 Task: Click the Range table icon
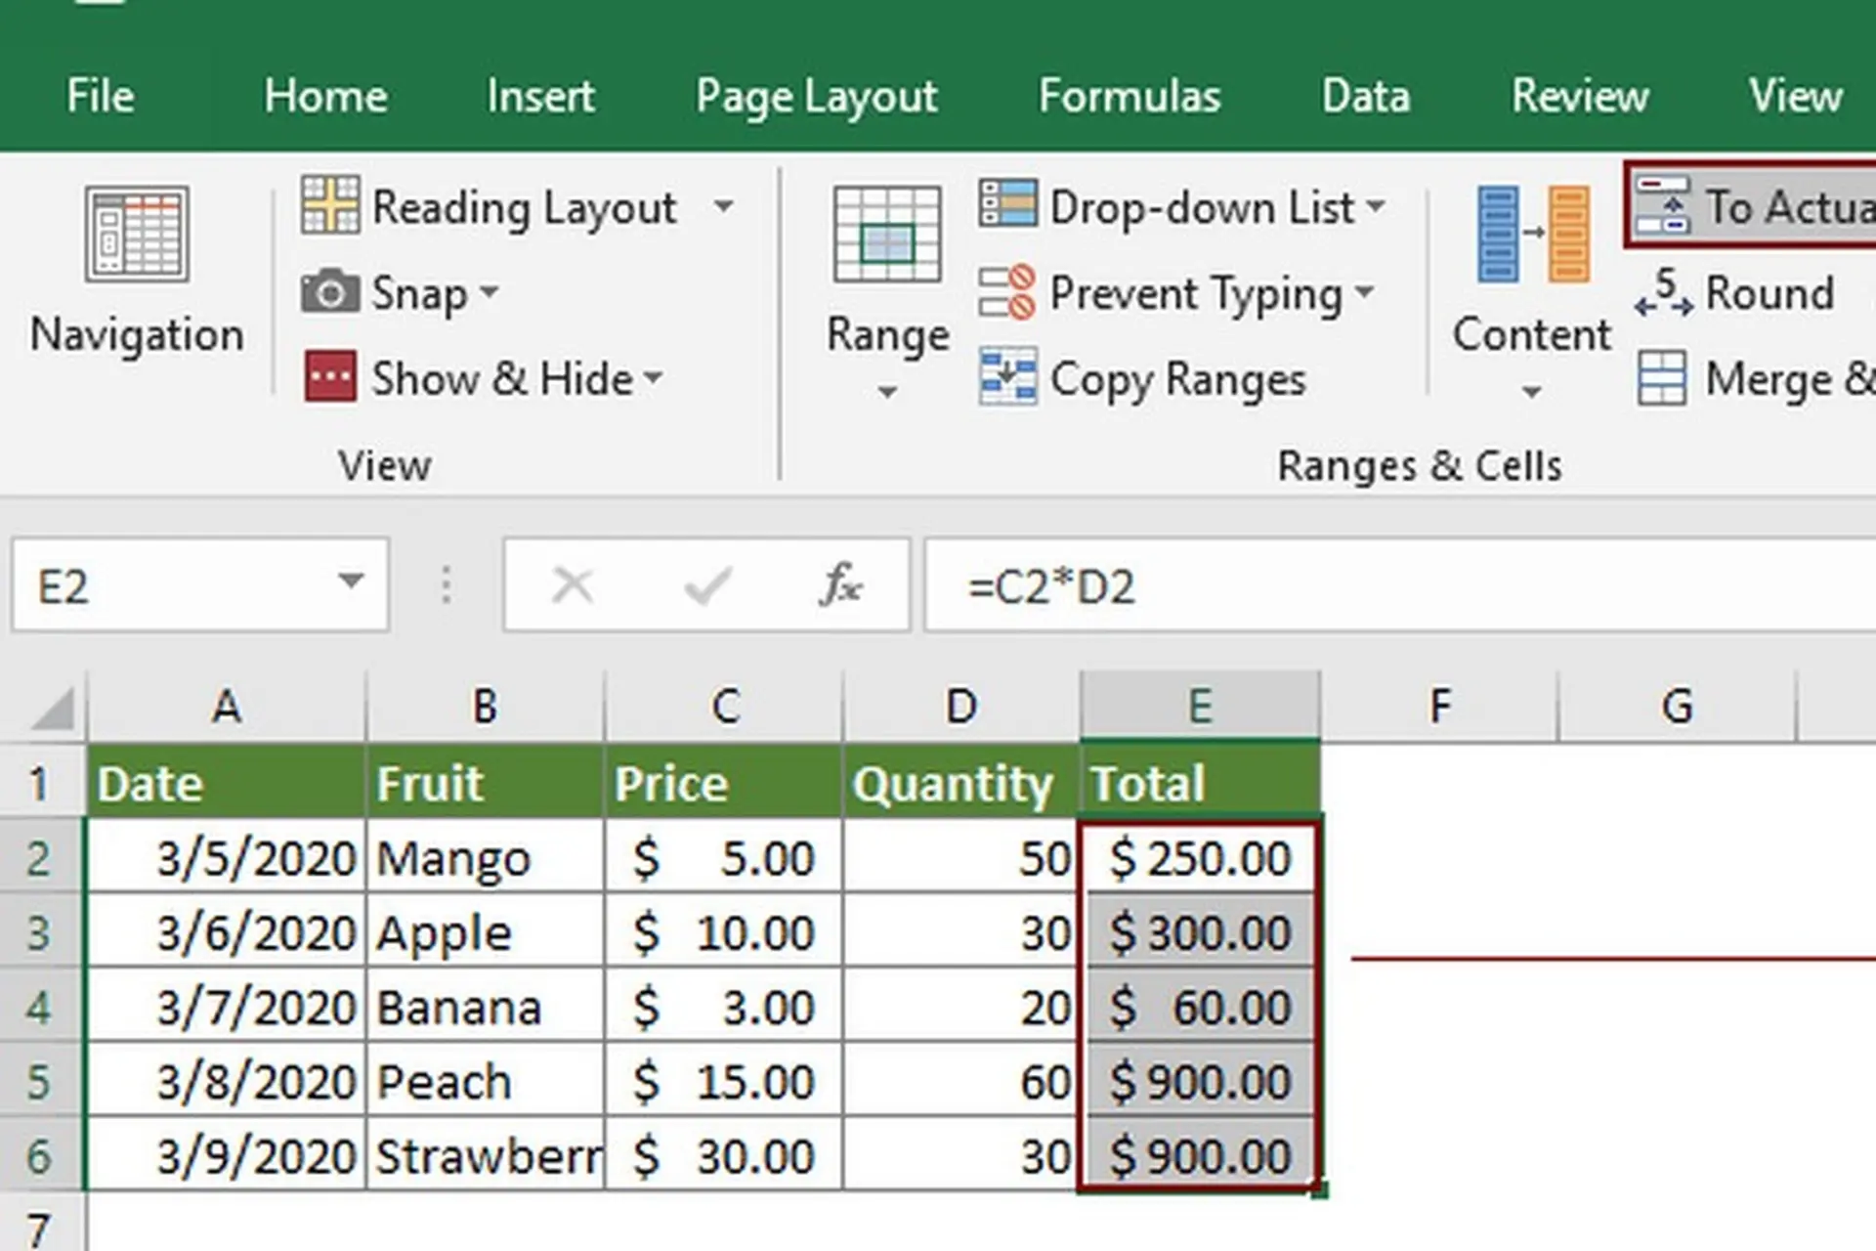887,233
